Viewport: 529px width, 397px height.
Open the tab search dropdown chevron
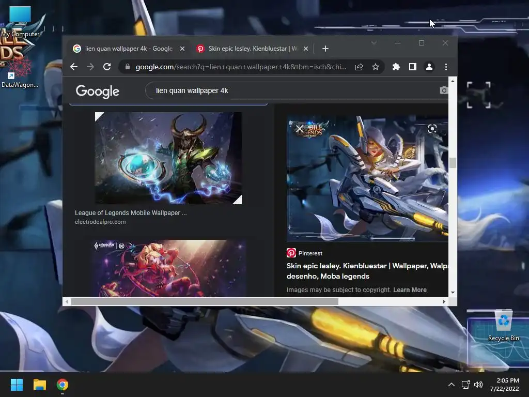374,43
